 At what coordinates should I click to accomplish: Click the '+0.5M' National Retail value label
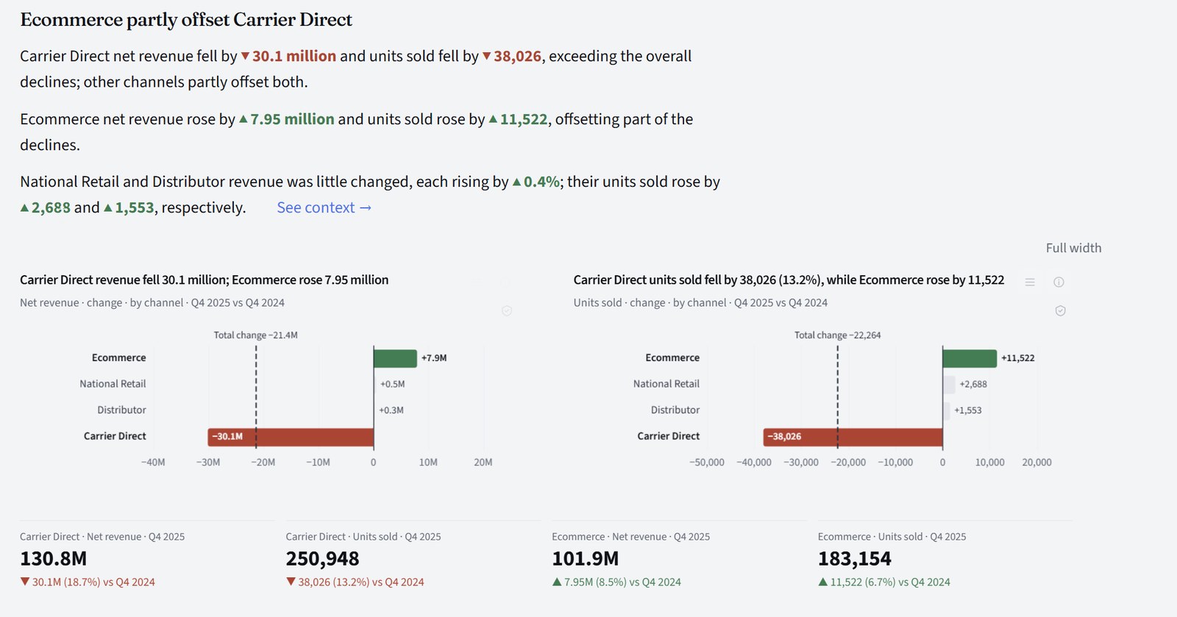pyautogui.click(x=392, y=385)
